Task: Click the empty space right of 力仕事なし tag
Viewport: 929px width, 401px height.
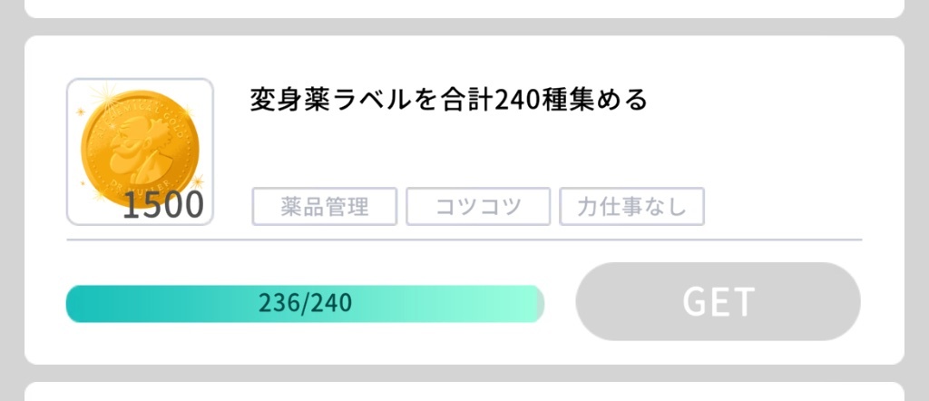Action: point(780,207)
